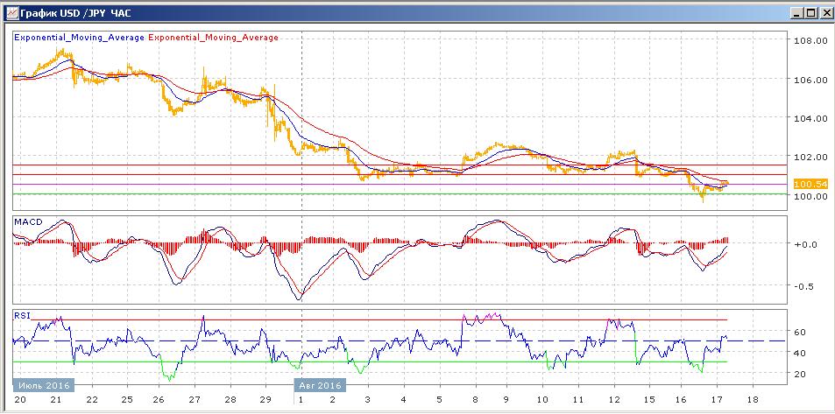Select the Июль 2016 month marker
Image resolution: width=835 pixels, height=414 pixels.
pos(44,384)
